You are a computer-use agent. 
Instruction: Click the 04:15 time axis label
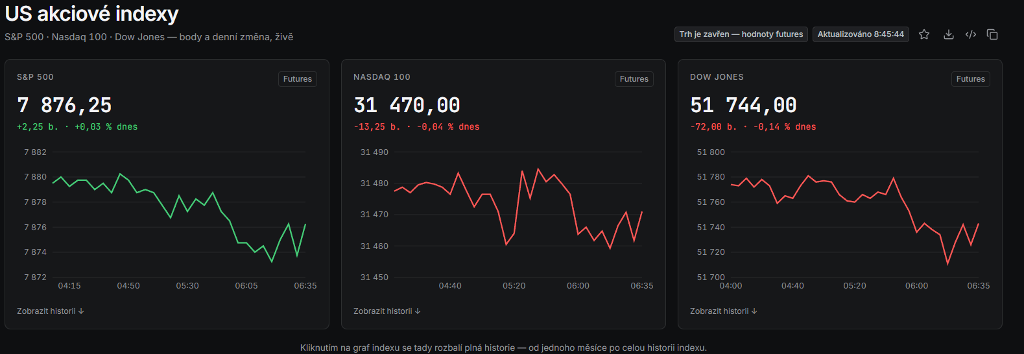(x=69, y=286)
